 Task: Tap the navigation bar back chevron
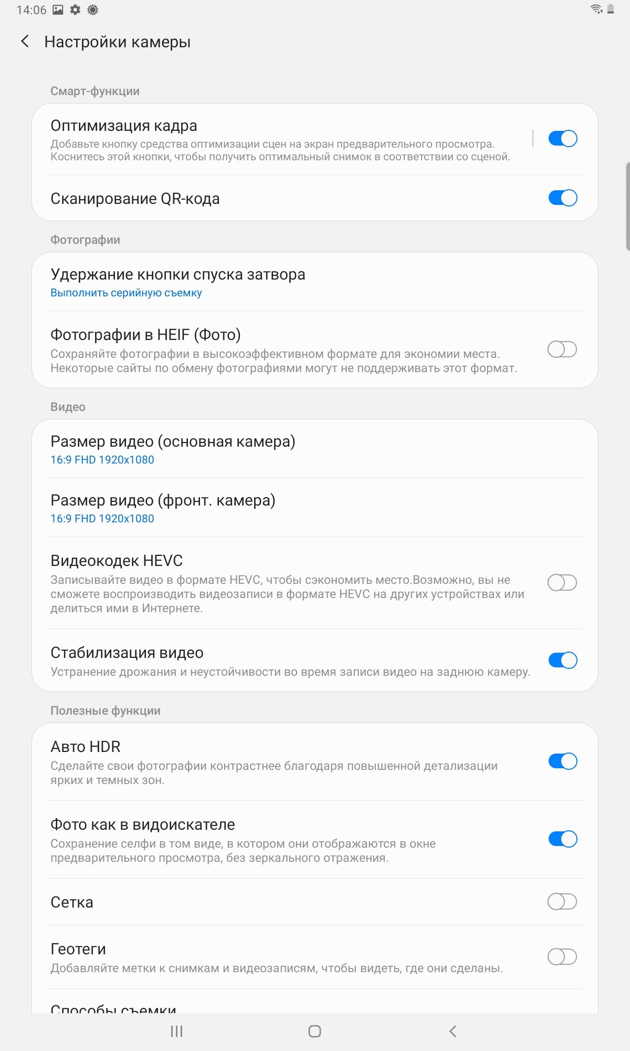click(453, 1031)
